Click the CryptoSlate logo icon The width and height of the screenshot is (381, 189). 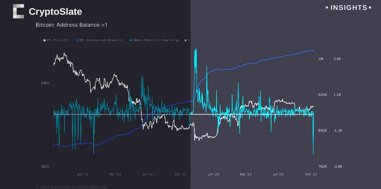point(19,11)
